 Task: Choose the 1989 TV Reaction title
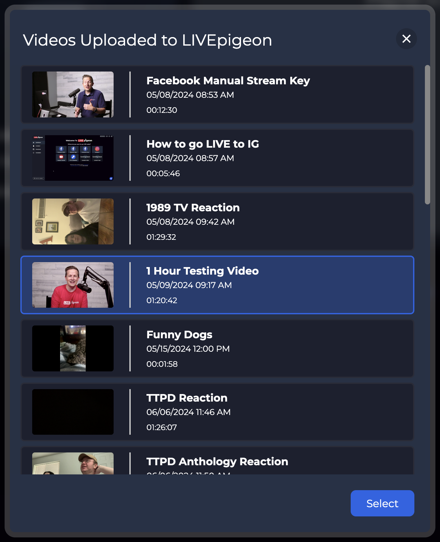click(193, 208)
